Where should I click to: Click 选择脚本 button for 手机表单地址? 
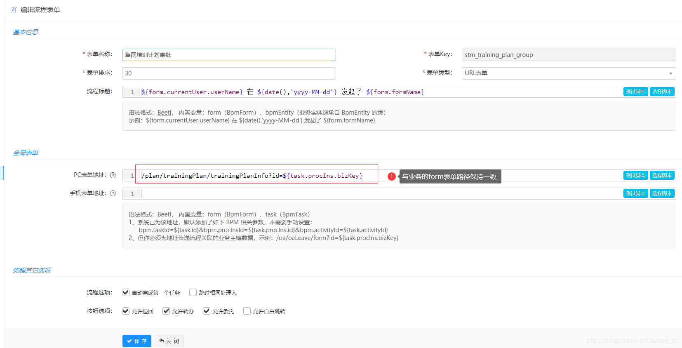click(662, 193)
